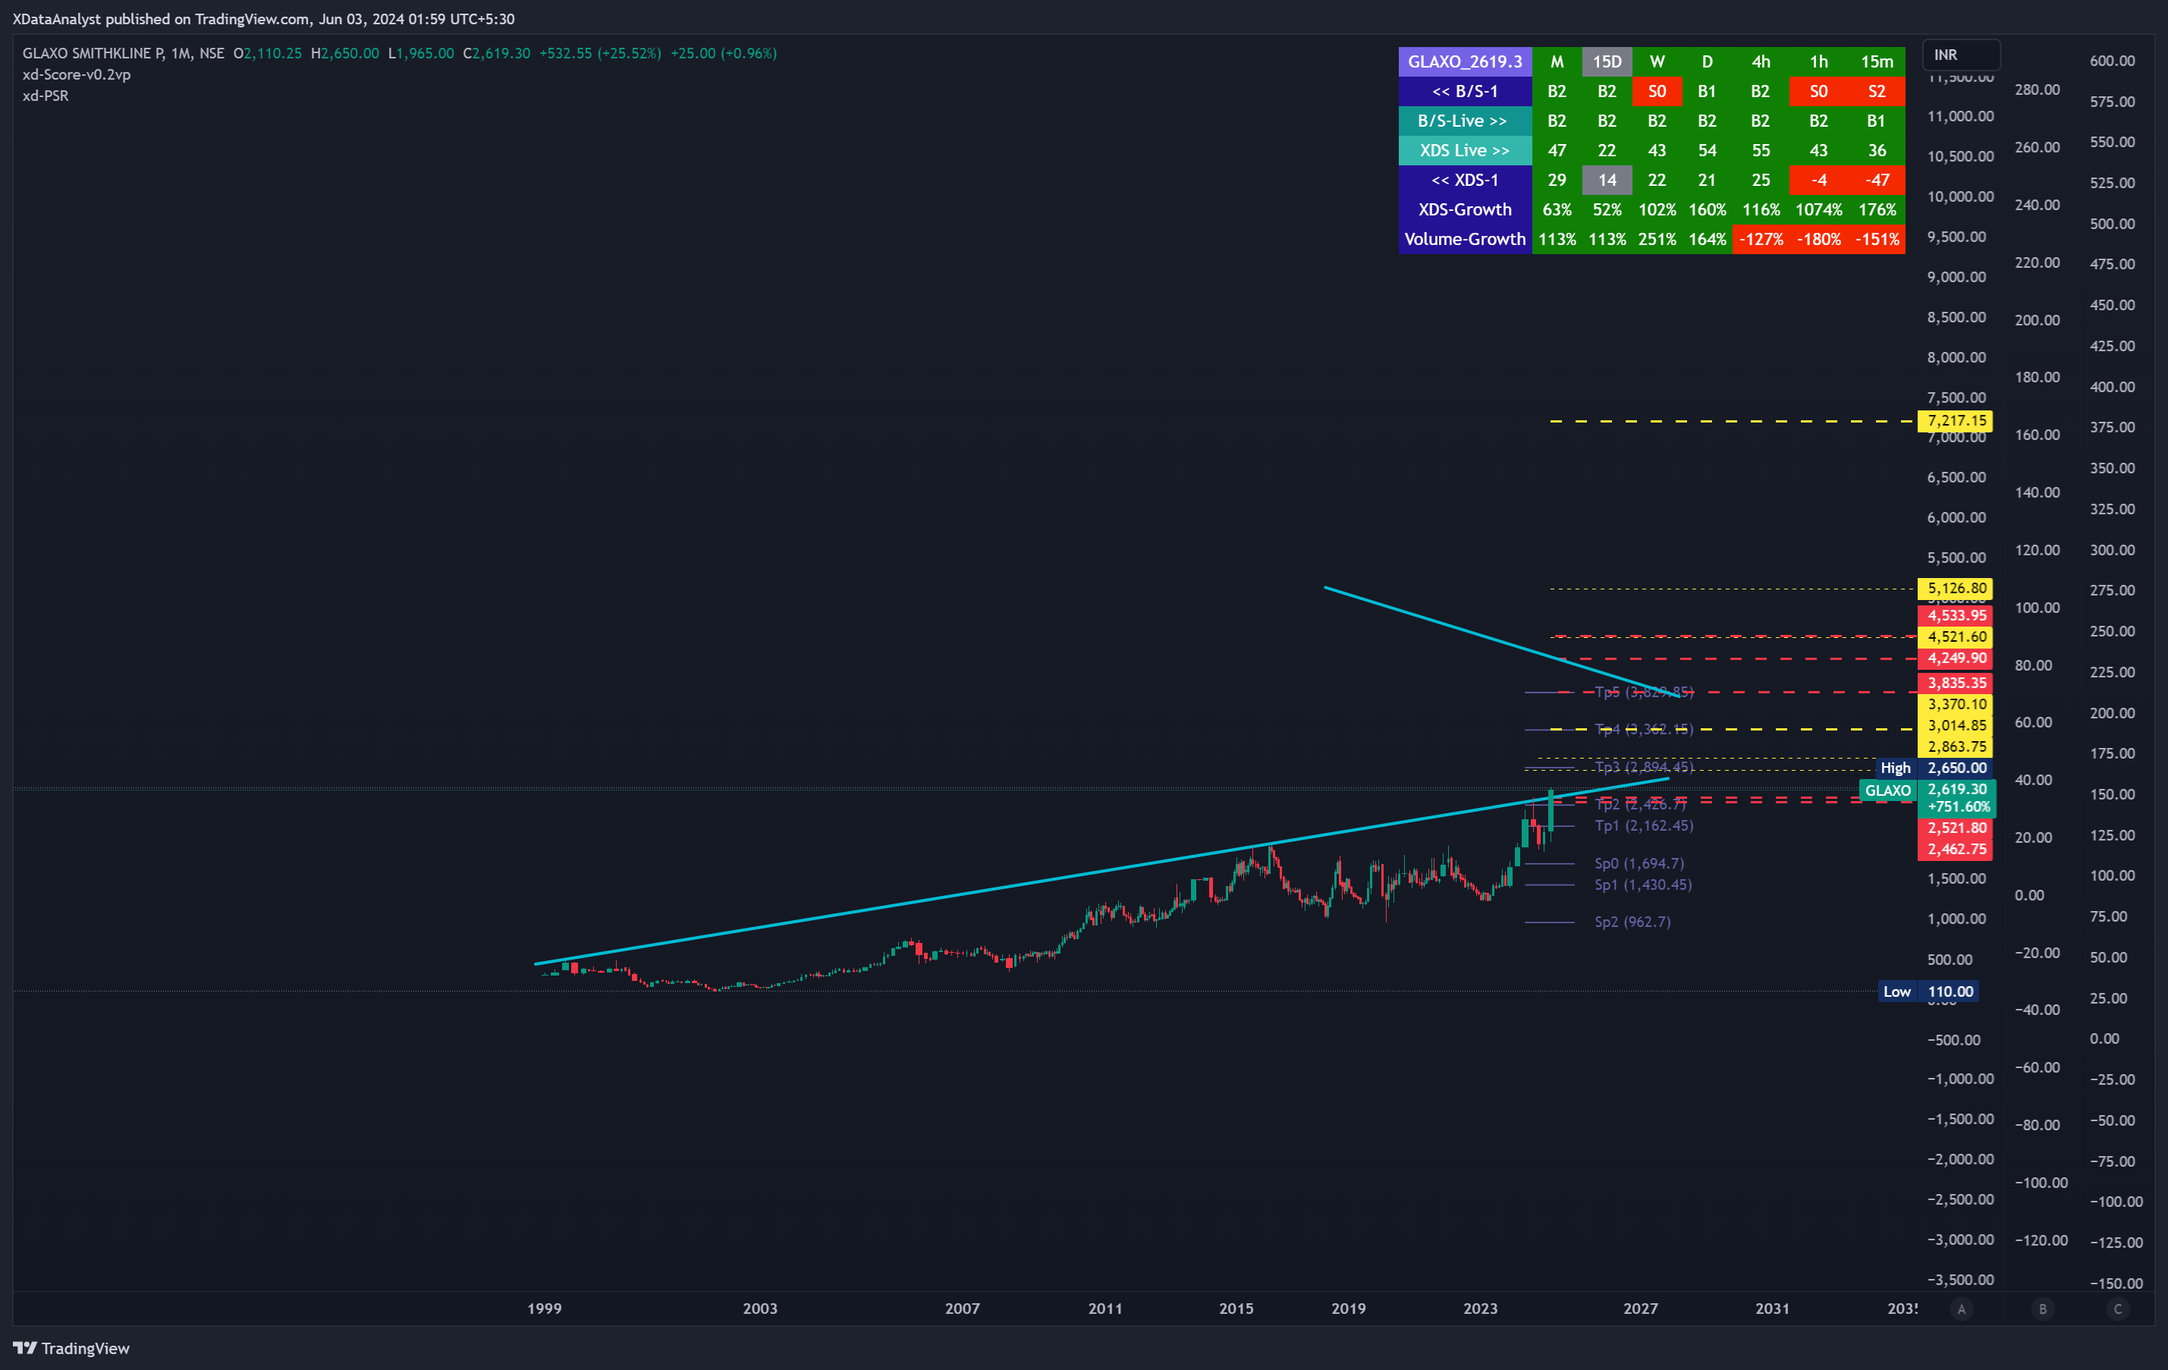The image size is (2168, 1370).
Task: Select the 1h column header
Action: 1818,61
